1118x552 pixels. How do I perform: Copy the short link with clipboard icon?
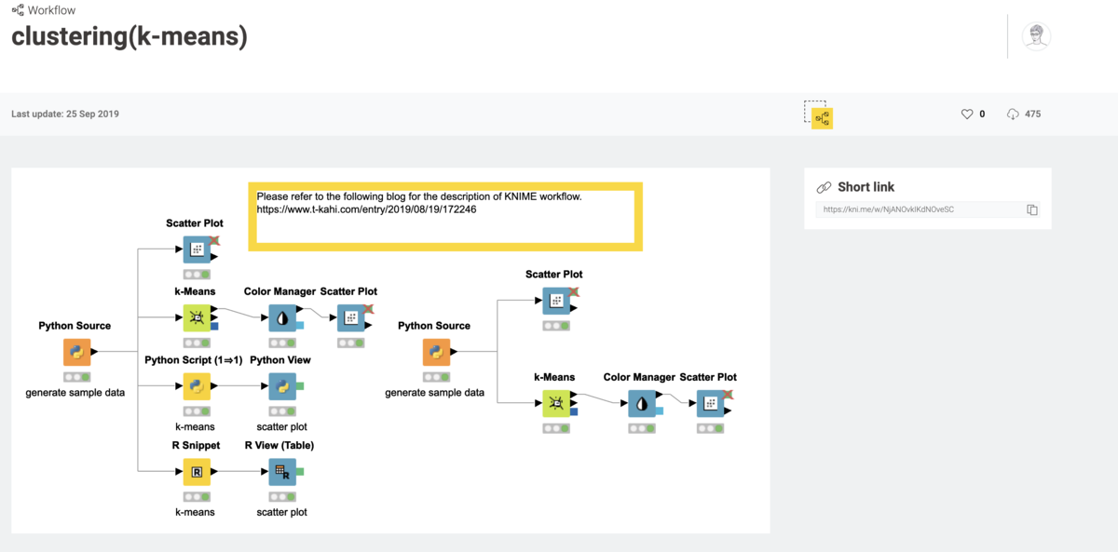[1032, 209]
